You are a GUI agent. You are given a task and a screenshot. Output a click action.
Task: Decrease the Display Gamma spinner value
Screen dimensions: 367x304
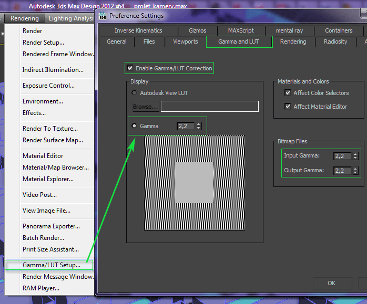coord(198,128)
